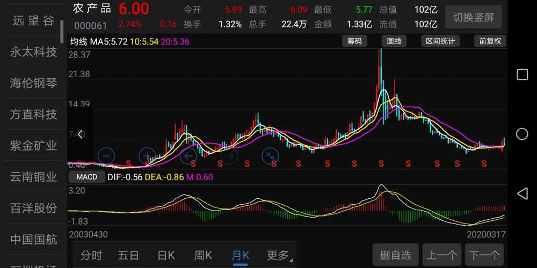The width and height of the screenshot is (537, 268).
Task: Switch to 周K weekly candlestick tab
Action: pos(203,255)
